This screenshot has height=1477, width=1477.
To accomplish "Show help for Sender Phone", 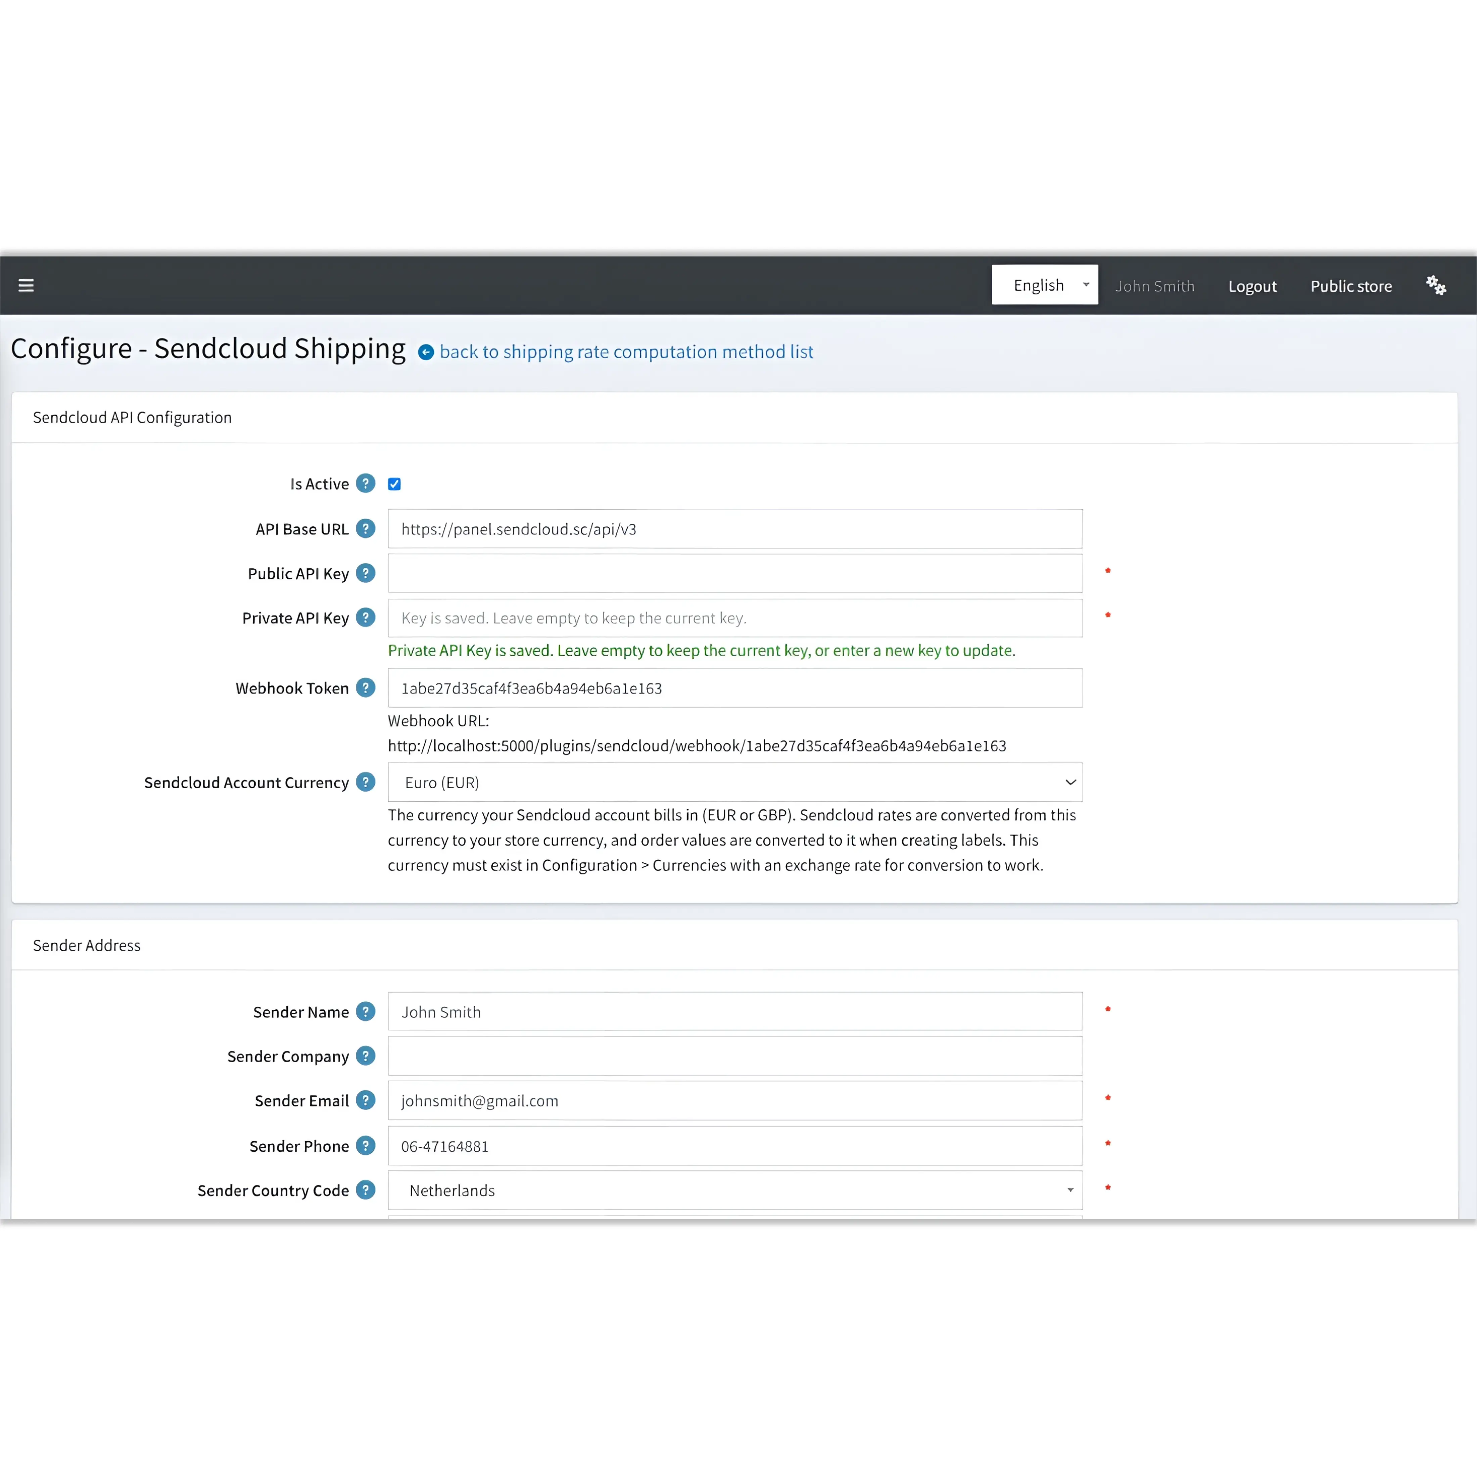I will (x=366, y=1145).
